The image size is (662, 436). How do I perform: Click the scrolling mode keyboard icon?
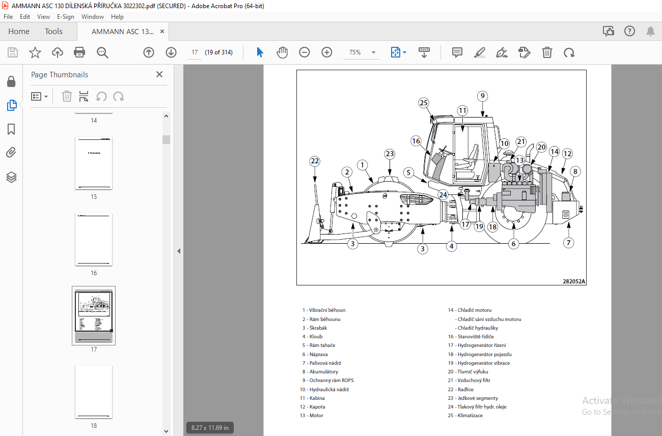(424, 52)
